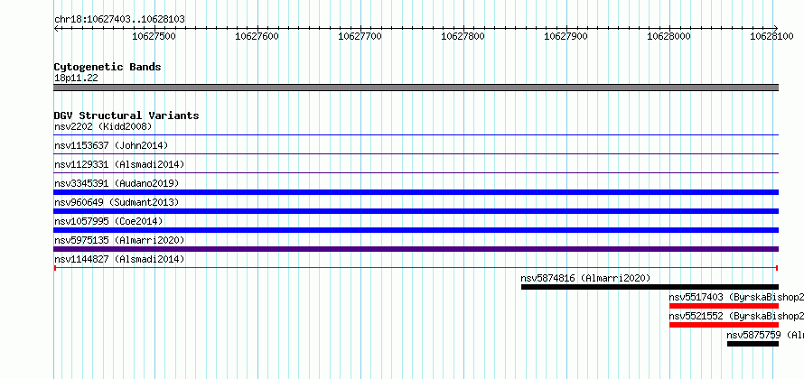This screenshot has height=379, width=804.
Task: Click ruler coordinate 10627700
Action: point(360,36)
